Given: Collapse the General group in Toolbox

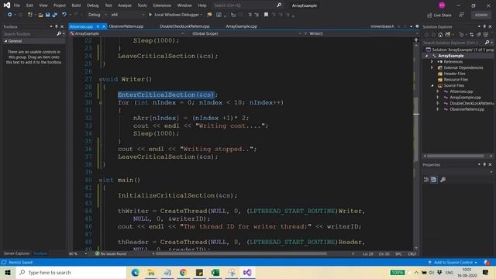Looking at the screenshot, I should 5,41.
